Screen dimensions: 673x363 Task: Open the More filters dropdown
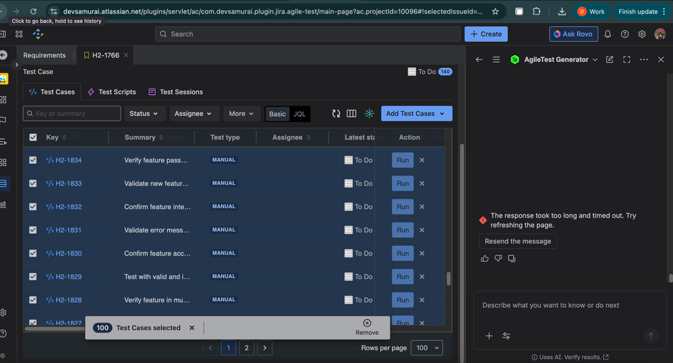click(x=241, y=114)
